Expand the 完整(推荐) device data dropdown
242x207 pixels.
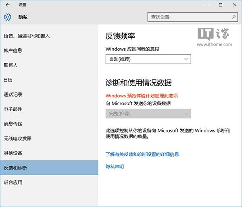[x=148, y=114]
